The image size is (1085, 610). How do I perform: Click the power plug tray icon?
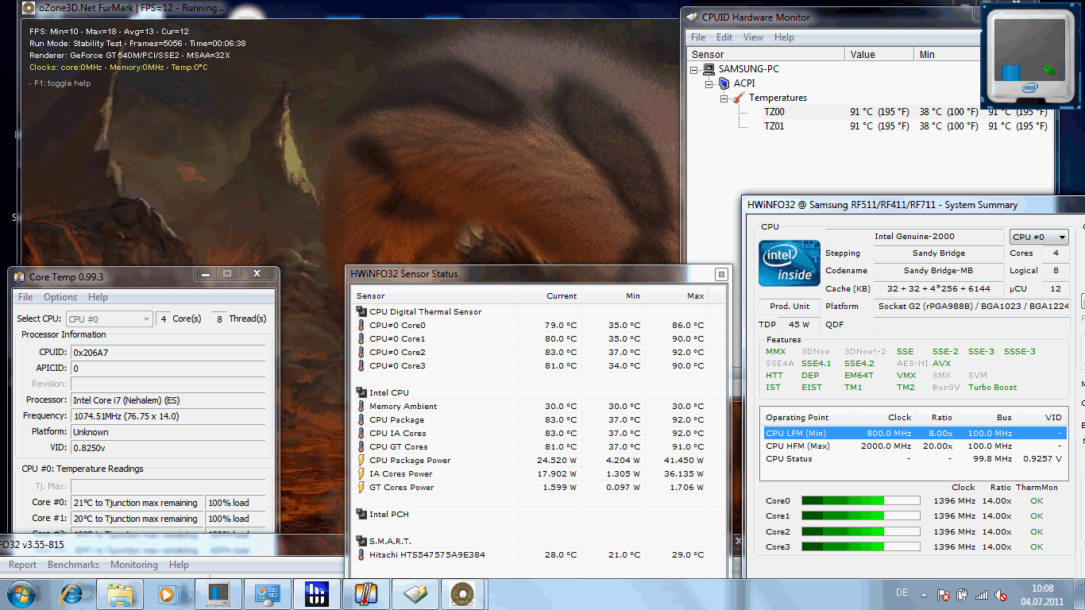click(x=962, y=594)
